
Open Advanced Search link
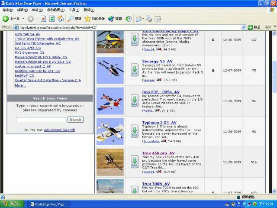pyautogui.click(x=60, y=130)
